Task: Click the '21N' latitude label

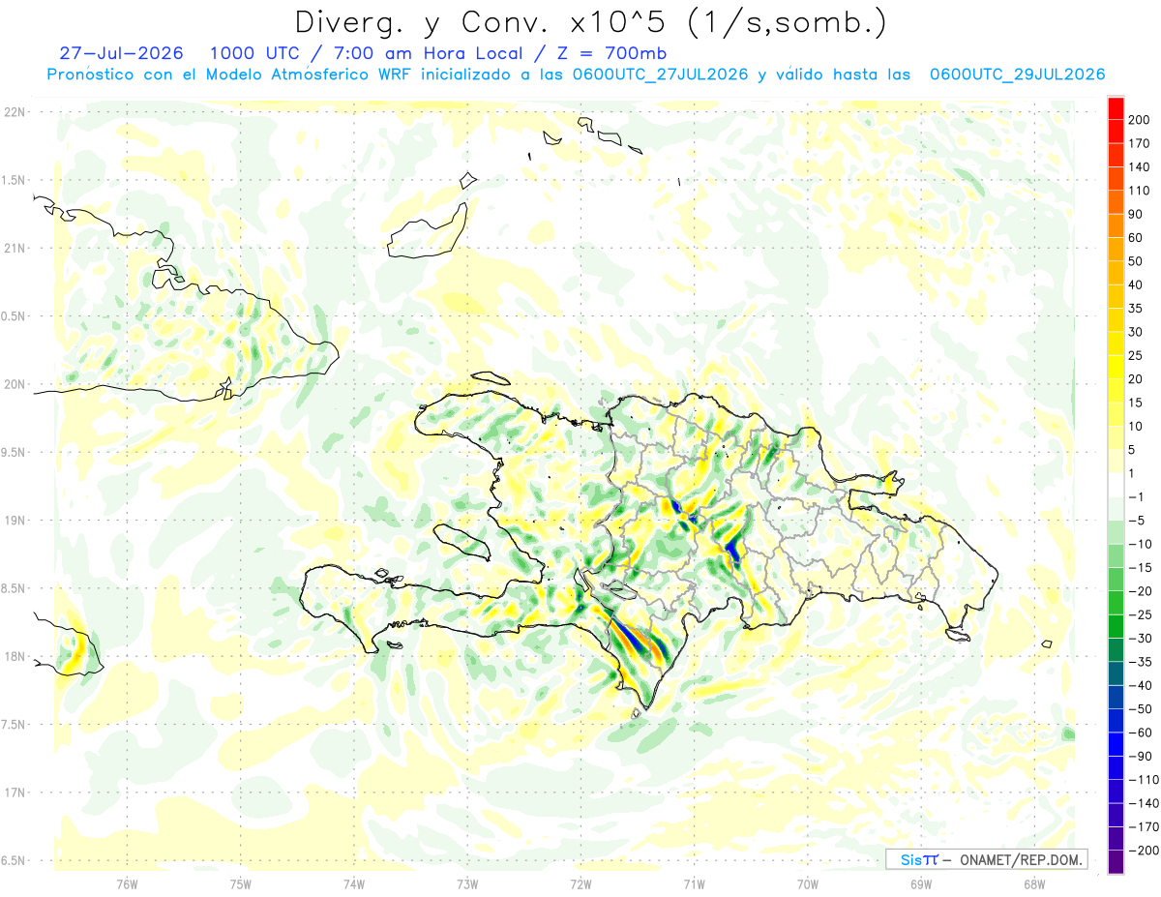Action: [x=15, y=249]
